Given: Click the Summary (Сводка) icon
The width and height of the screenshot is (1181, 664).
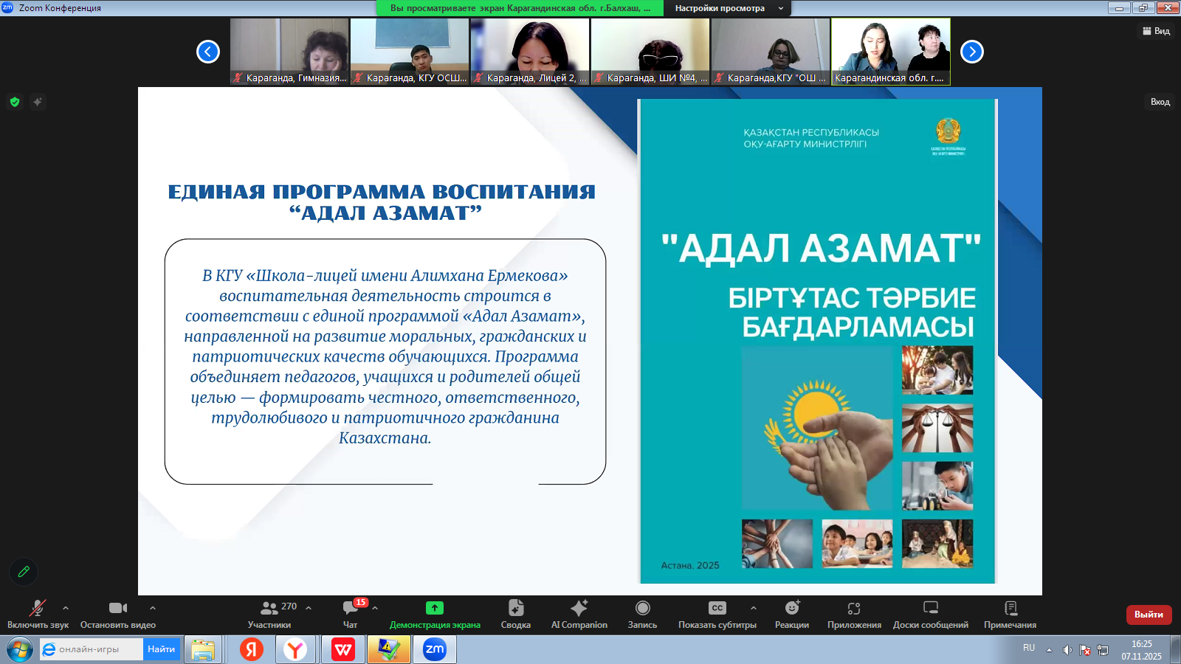Looking at the screenshot, I should (x=515, y=613).
